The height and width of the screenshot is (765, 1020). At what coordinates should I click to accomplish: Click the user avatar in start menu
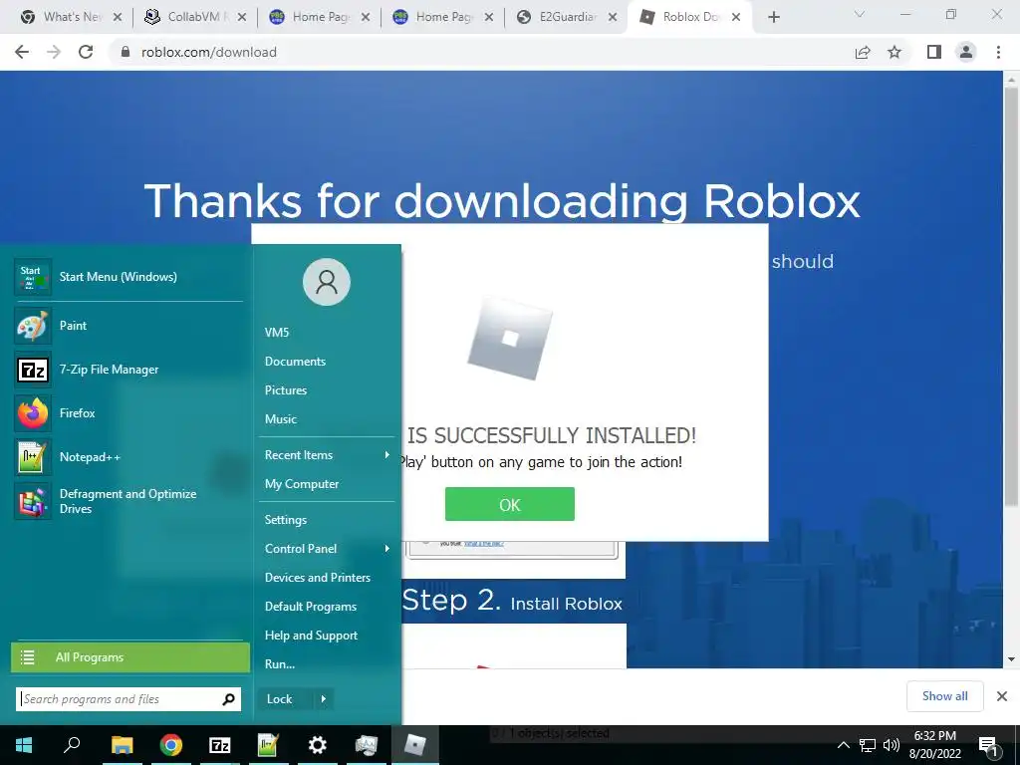coord(327,282)
